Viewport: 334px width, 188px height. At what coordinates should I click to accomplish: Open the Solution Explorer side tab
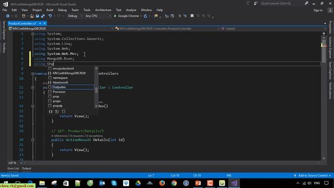330,48
